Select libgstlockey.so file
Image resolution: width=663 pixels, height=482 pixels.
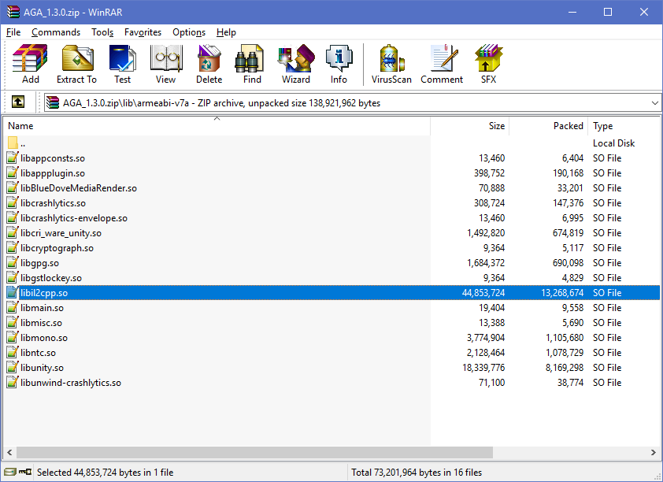coord(51,278)
